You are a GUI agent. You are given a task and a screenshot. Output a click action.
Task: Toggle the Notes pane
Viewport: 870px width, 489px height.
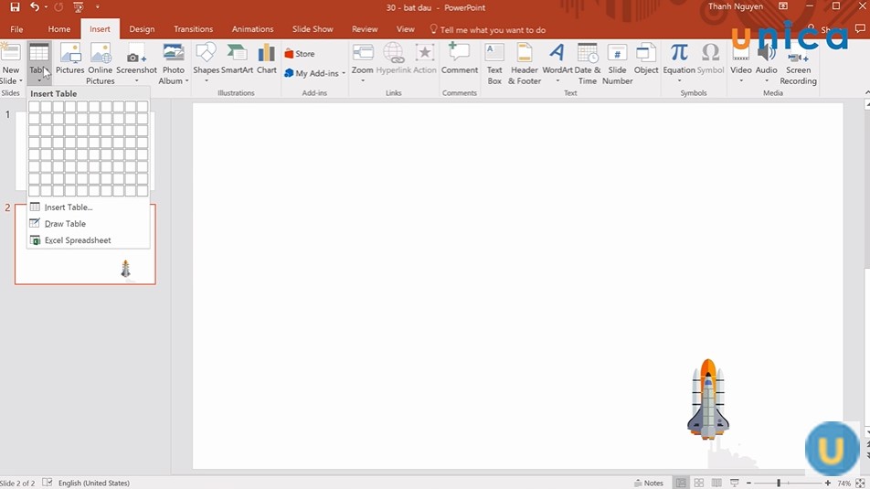pyautogui.click(x=649, y=483)
